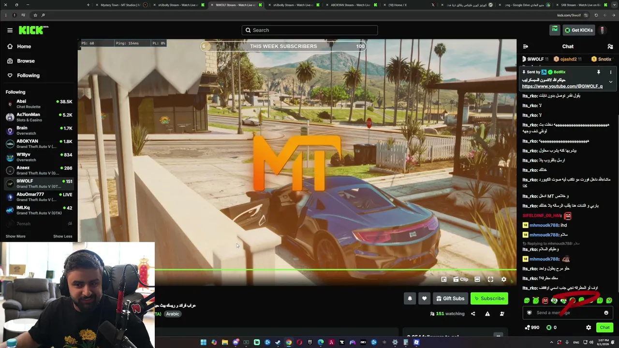Open File Explorer from taskbar
Screen dimensions: 619x348
[225, 343]
